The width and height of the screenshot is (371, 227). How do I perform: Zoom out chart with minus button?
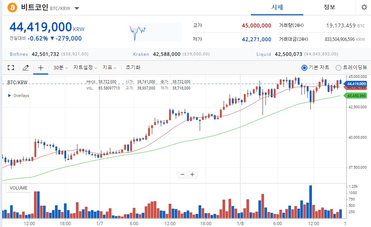(x=183, y=175)
